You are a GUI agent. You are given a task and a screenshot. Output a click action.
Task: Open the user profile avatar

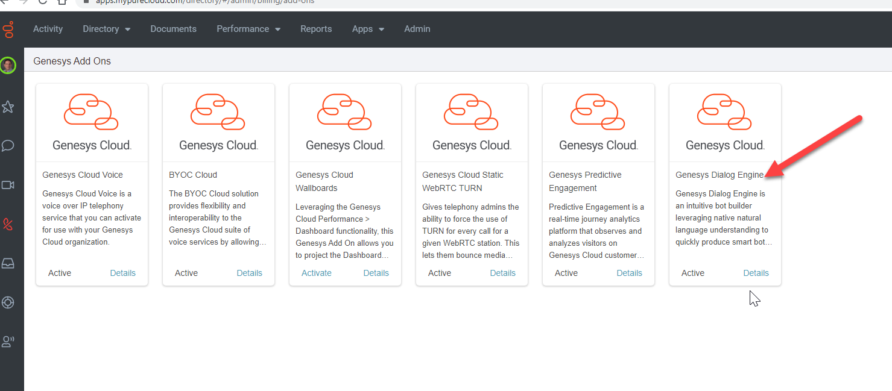click(8, 65)
